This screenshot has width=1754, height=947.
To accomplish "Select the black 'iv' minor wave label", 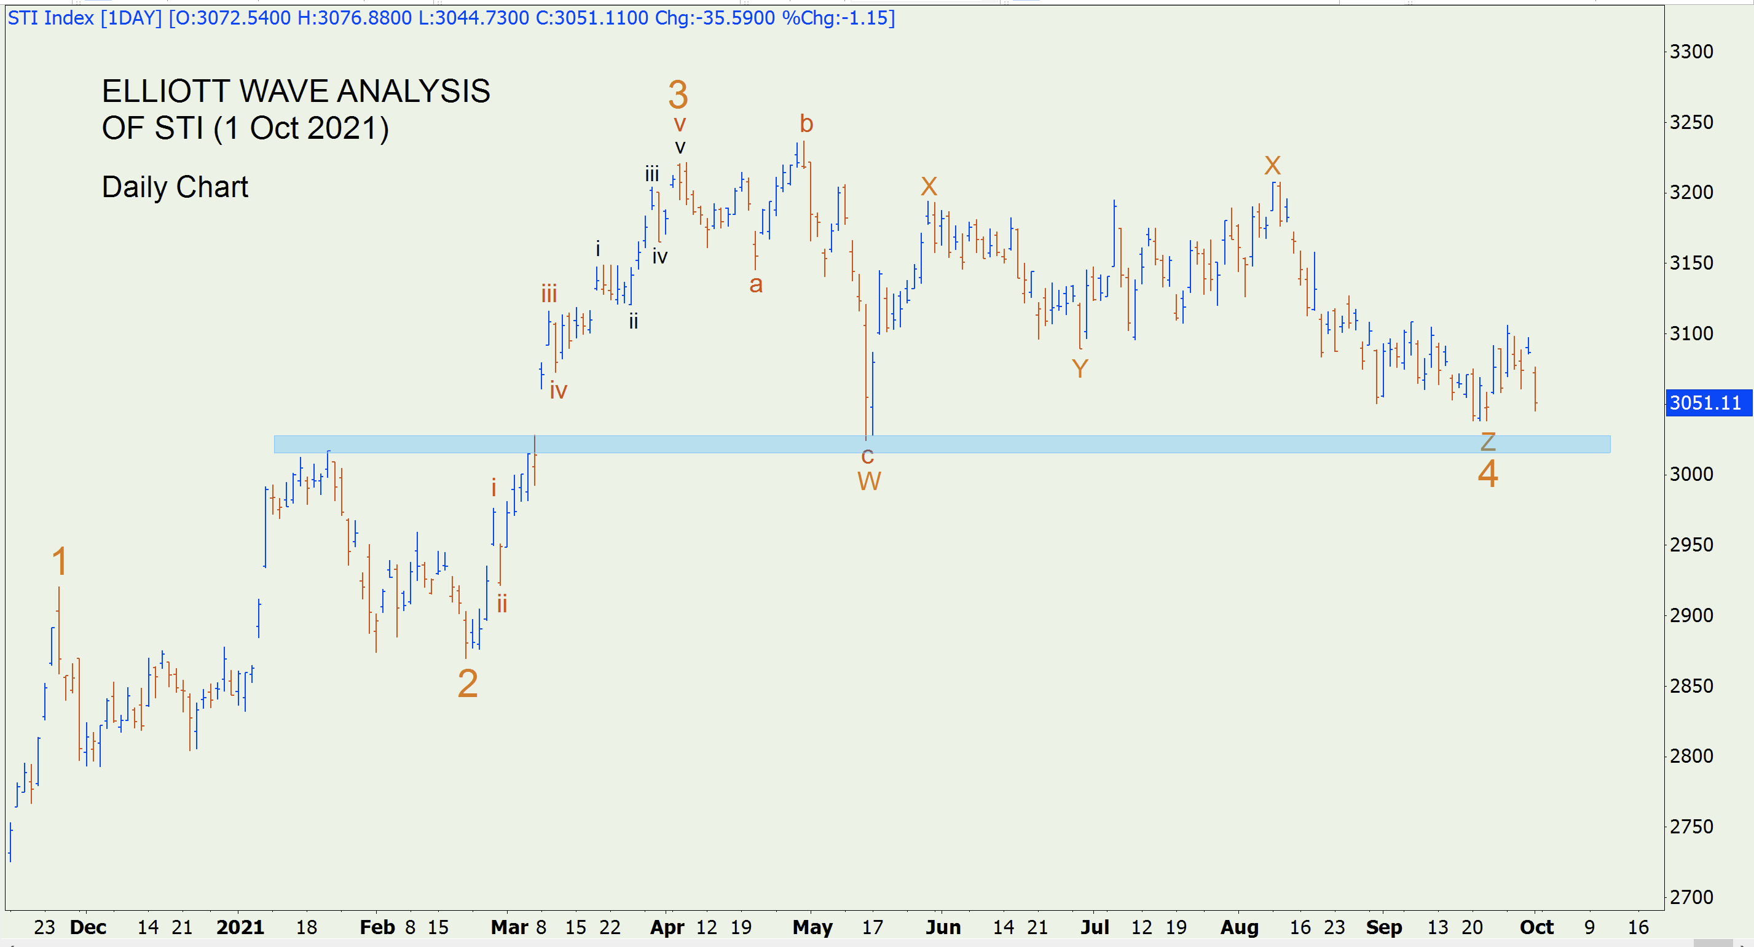I will (x=660, y=257).
